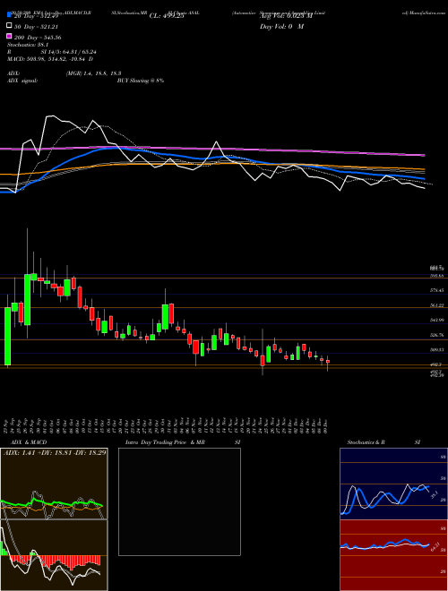Select the '50 Day - 521.21' legend text
448x591 pixels.
[38, 27]
